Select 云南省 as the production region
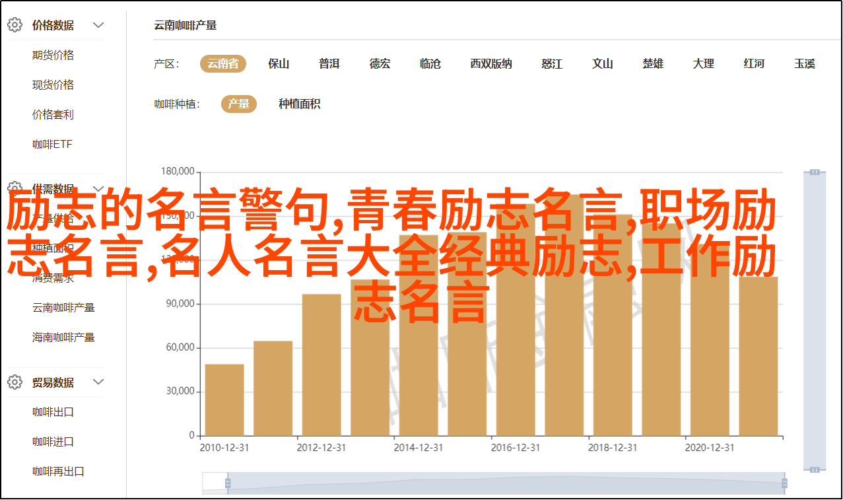 click(223, 63)
